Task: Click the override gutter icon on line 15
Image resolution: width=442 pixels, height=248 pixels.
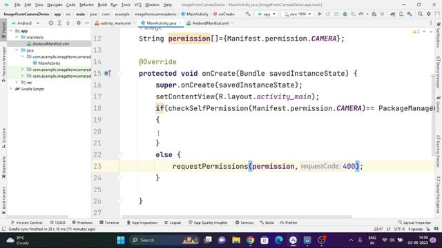Action: point(107,74)
